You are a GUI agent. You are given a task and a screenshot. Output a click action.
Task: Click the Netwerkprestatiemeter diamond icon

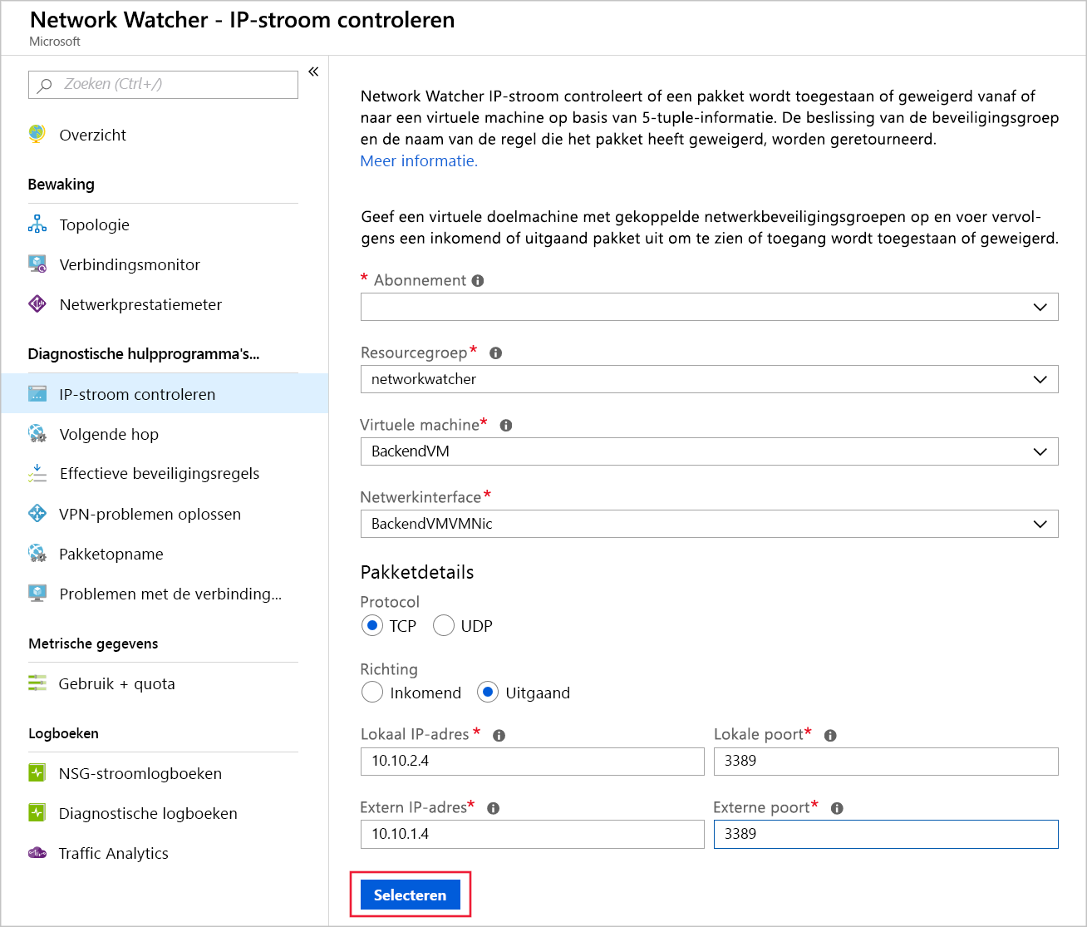pyautogui.click(x=37, y=303)
